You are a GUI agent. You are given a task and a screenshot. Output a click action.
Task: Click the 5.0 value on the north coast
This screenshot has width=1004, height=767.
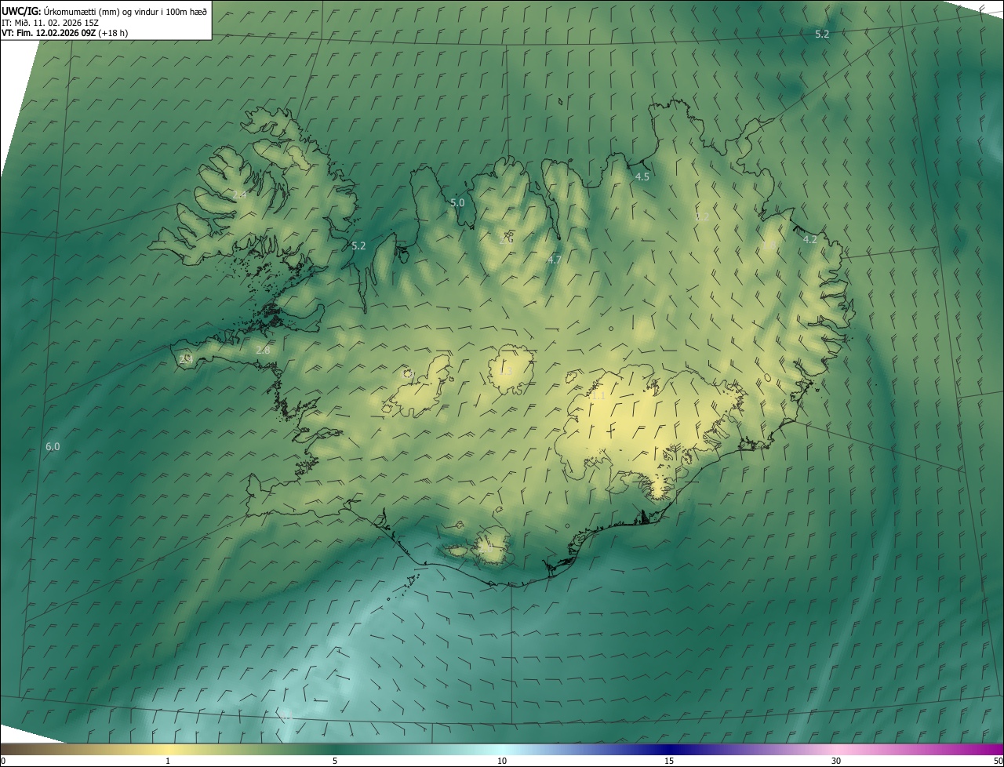(457, 203)
